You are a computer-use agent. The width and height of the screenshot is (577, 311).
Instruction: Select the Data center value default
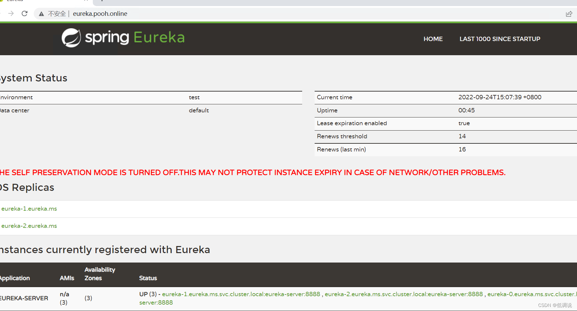pos(199,110)
